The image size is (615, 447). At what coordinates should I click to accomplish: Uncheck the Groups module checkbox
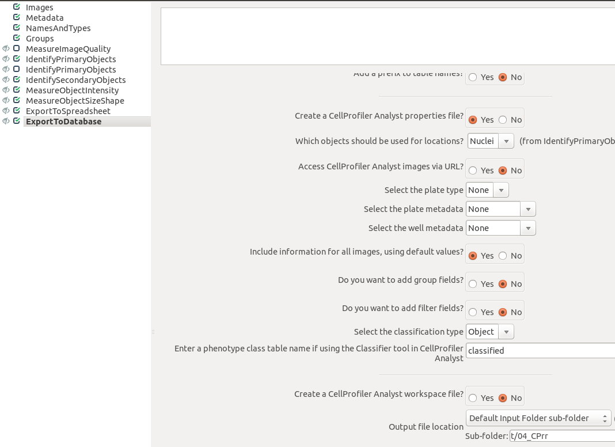point(16,38)
